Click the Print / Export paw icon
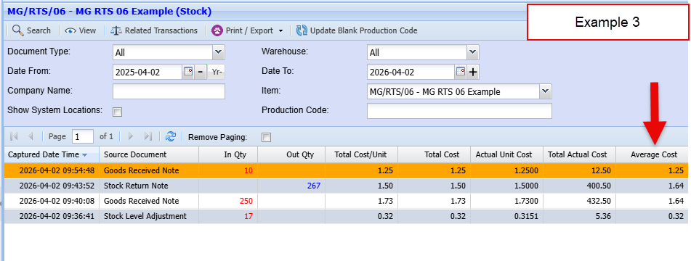Screen dimensions: 691x261 pos(217,30)
